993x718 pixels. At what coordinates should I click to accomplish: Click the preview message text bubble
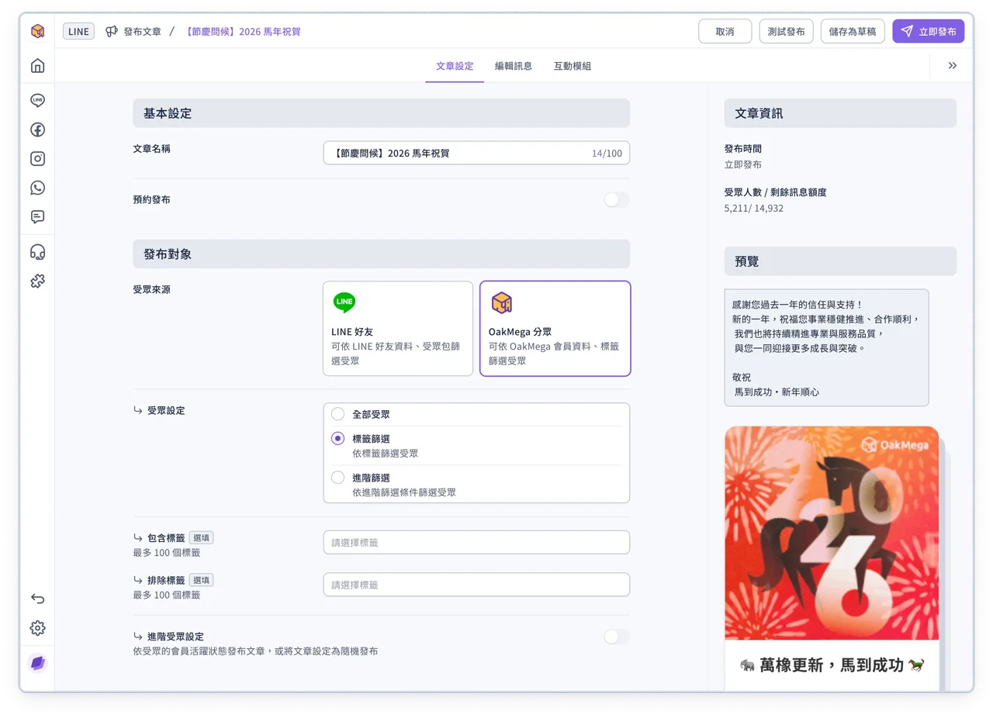point(826,348)
